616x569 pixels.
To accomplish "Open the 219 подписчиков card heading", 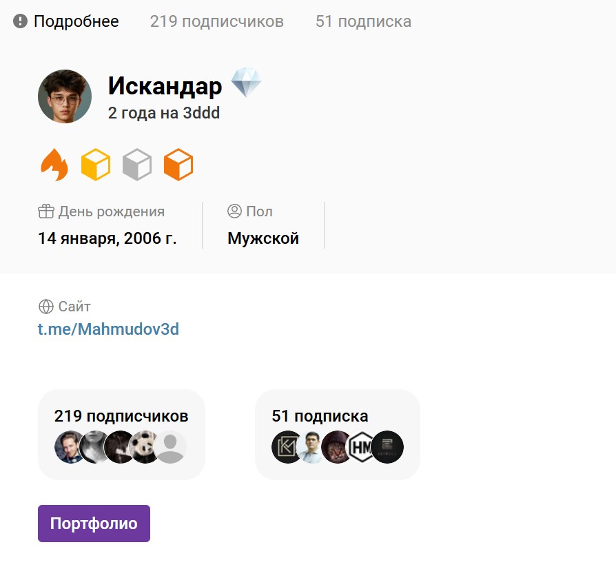I will click(x=121, y=416).
